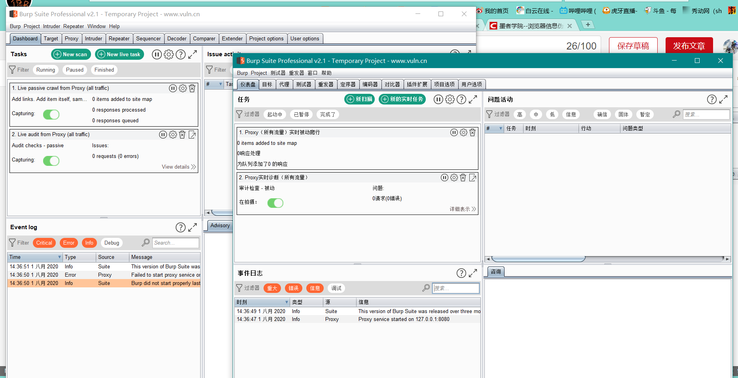
Task: Delete Chinese task 2 Proxy实时诊断
Action: 463,178
